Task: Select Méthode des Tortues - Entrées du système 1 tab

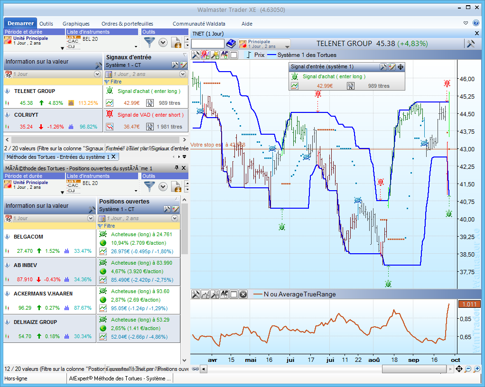Action: (x=61, y=157)
